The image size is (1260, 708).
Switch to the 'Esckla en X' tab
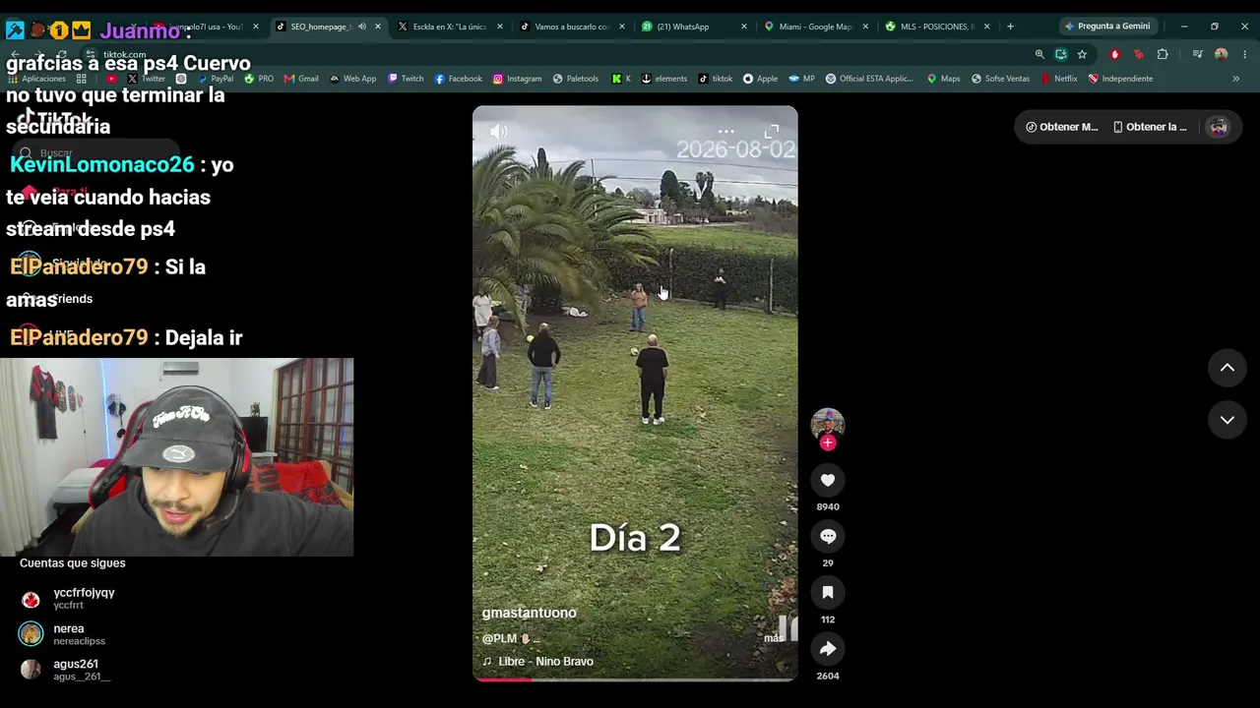click(450, 27)
